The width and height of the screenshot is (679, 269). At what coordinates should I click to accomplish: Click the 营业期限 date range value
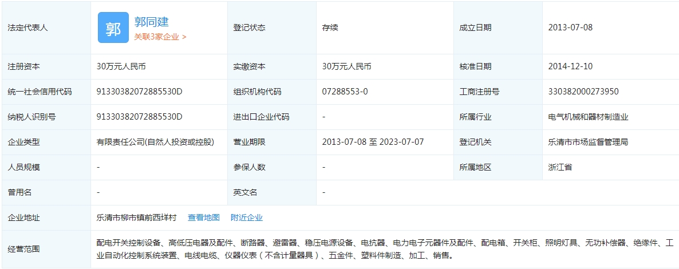point(373,142)
